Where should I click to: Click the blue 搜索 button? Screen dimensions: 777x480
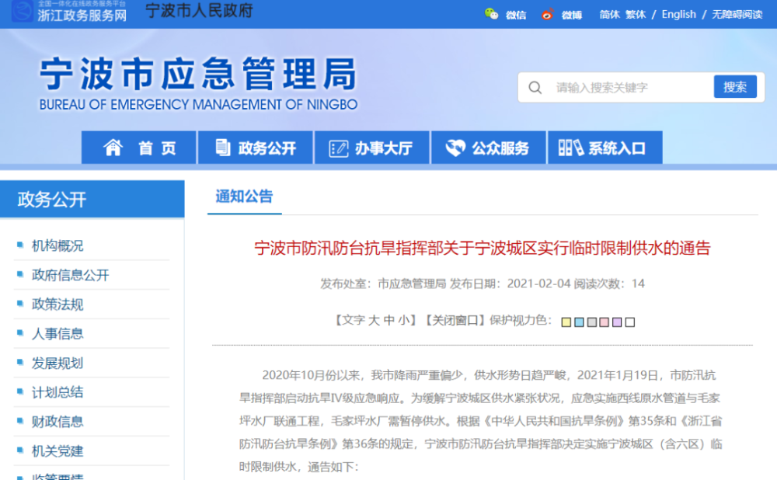click(x=735, y=87)
